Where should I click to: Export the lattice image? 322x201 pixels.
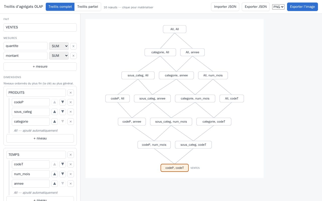(302, 7)
